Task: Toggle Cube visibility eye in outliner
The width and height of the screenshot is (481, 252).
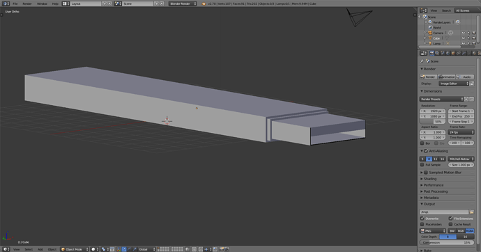Action: (463, 38)
